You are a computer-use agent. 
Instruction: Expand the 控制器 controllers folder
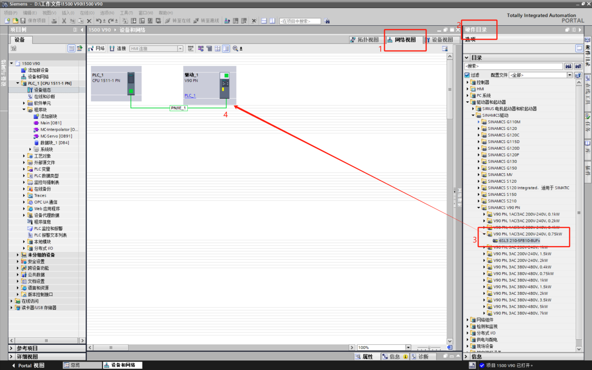tap(467, 82)
